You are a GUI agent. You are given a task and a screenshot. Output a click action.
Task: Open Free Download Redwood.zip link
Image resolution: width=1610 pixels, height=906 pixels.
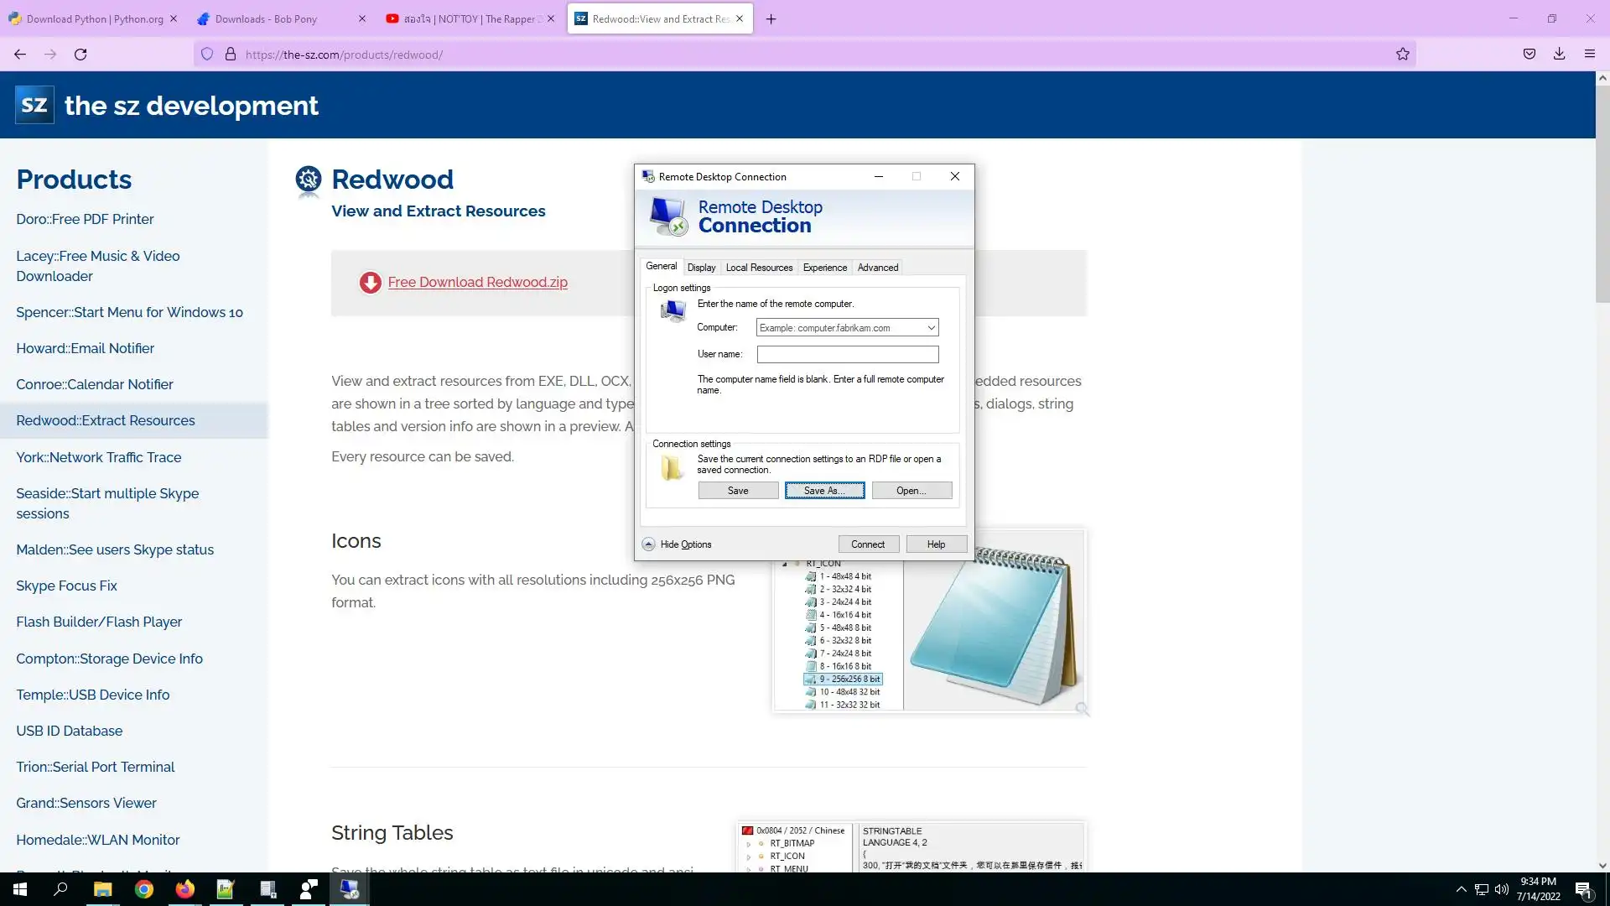point(477,283)
